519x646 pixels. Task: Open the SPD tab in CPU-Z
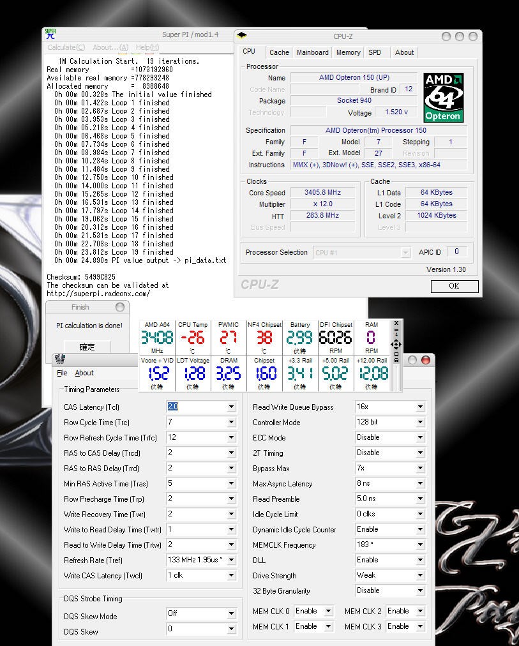click(x=375, y=52)
